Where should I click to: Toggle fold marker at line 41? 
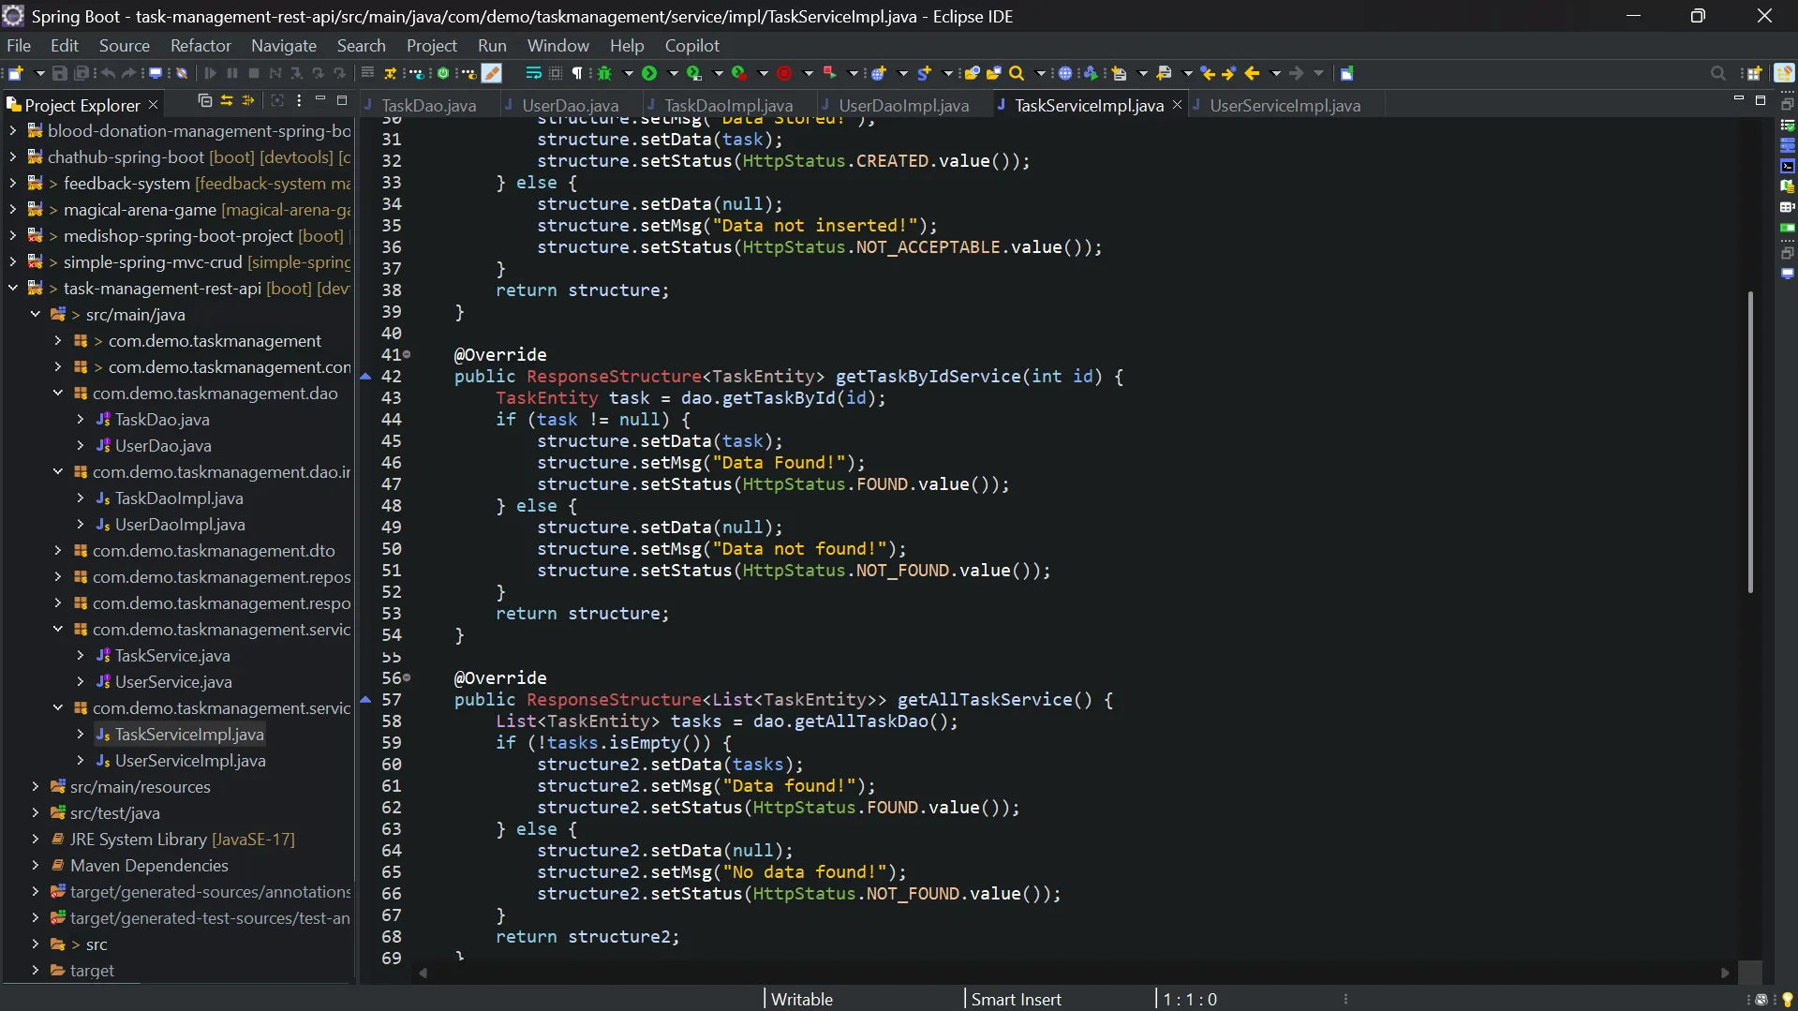click(x=407, y=355)
